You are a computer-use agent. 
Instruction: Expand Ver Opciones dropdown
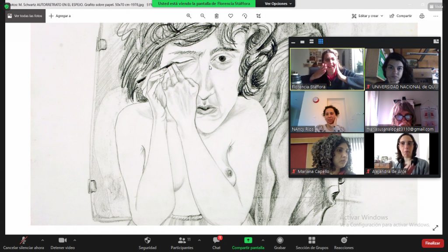coord(276,3)
